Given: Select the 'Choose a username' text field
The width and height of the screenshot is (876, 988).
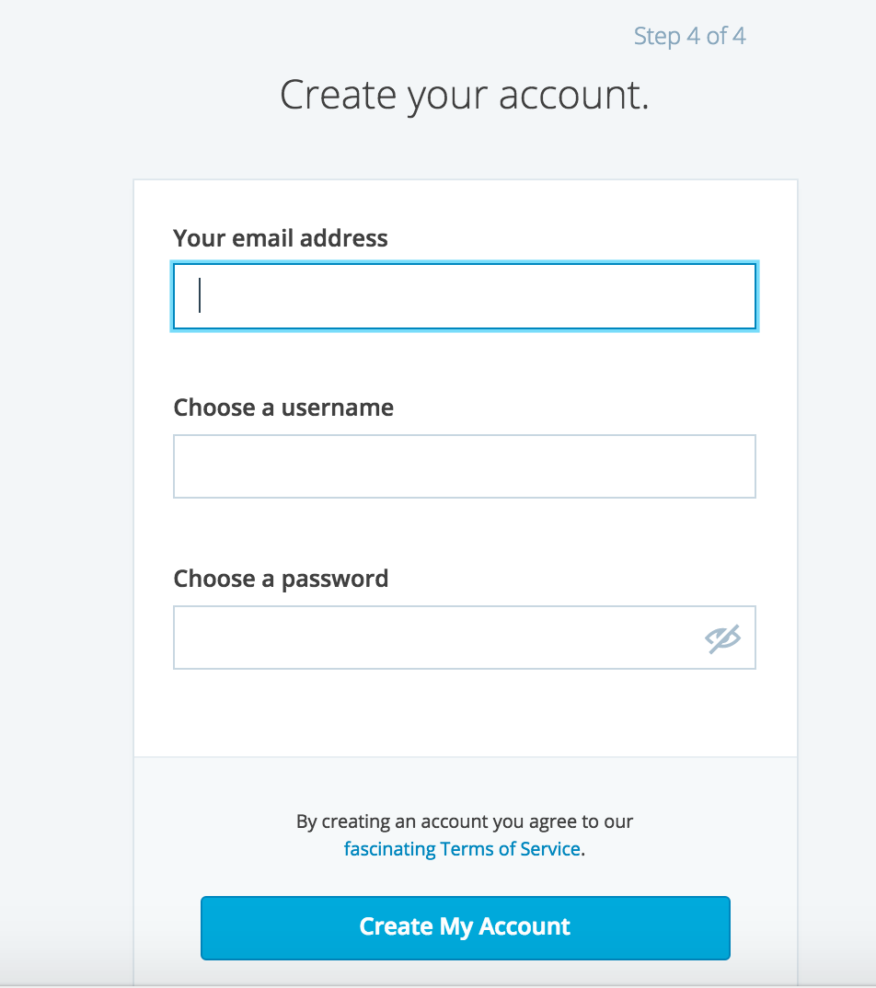Looking at the screenshot, I should (465, 466).
